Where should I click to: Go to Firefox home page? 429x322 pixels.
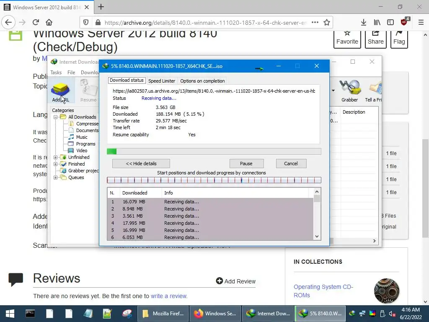49,23
